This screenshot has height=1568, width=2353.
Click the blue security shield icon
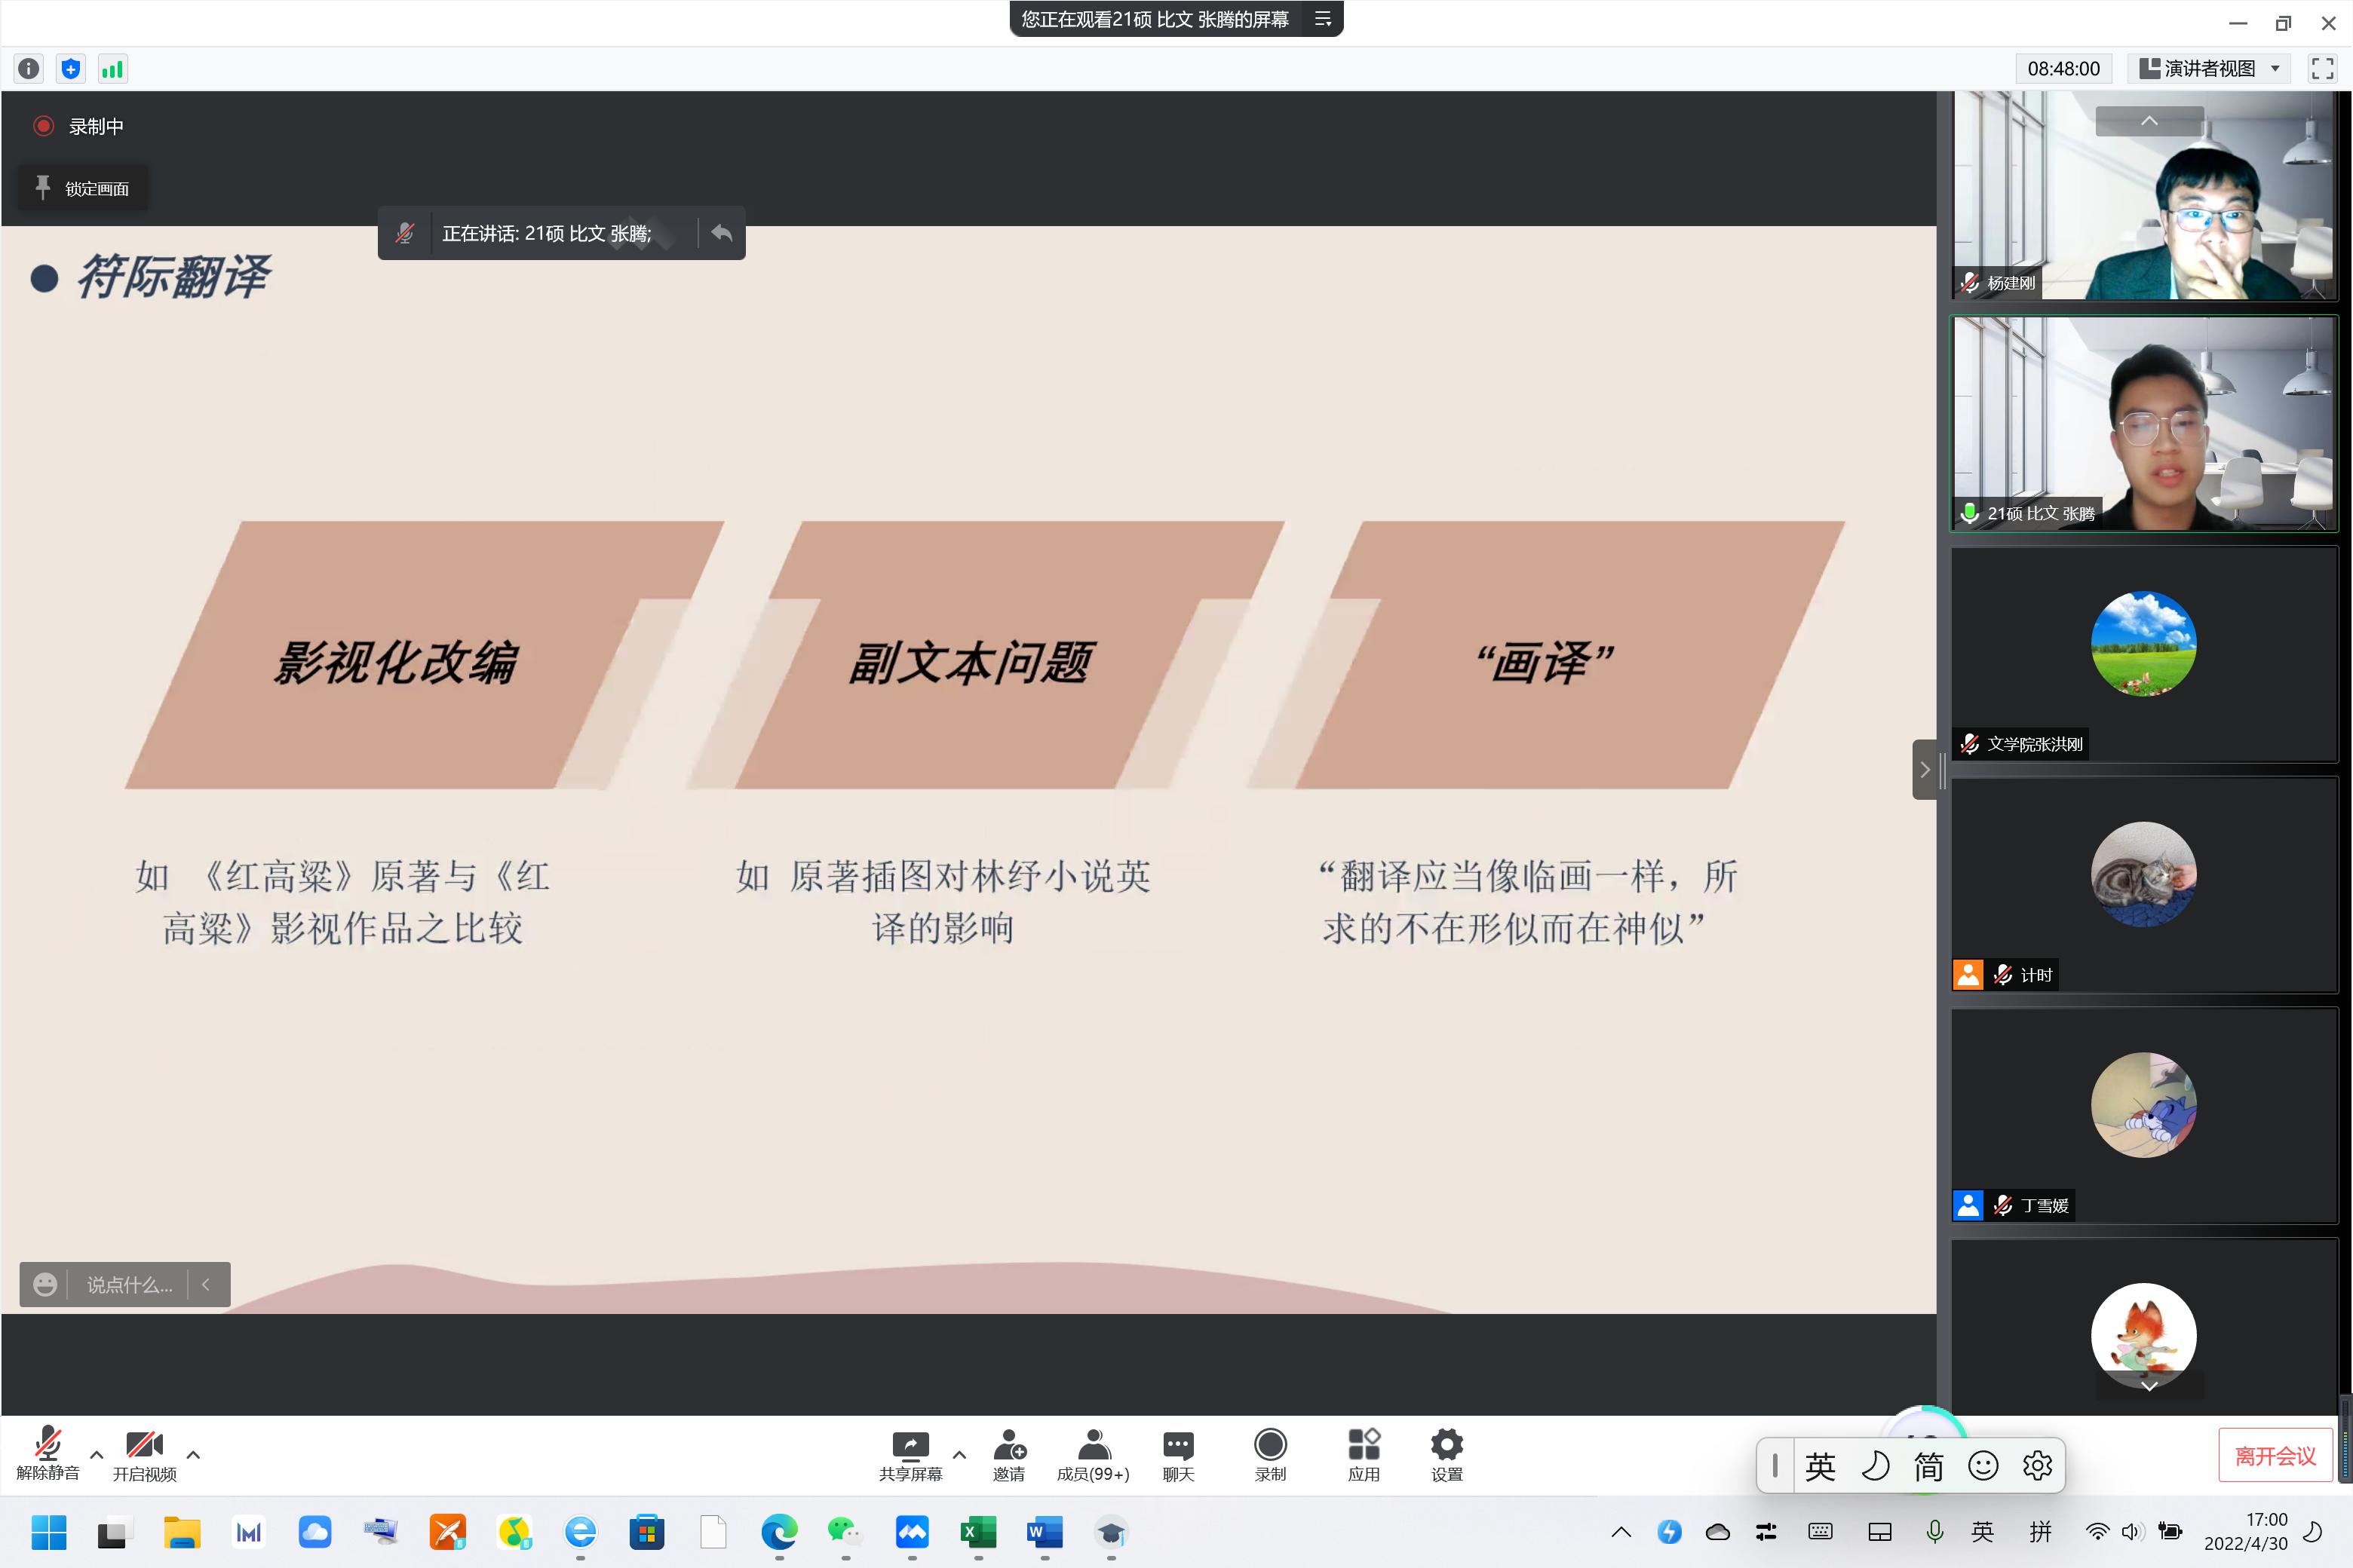pyautogui.click(x=70, y=69)
